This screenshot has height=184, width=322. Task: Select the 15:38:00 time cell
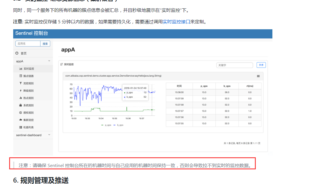coord(179,92)
